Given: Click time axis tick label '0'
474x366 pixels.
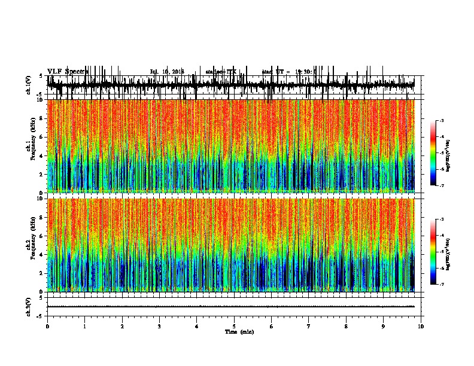Looking at the screenshot, I should [x=47, y=327].
